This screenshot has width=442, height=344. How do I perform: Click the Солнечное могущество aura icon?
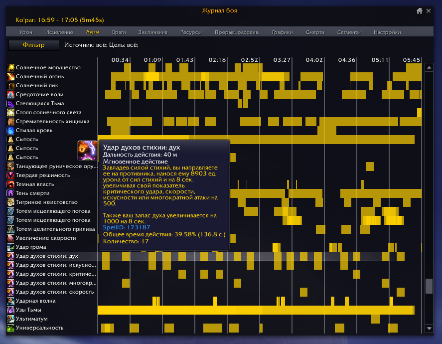10,67
